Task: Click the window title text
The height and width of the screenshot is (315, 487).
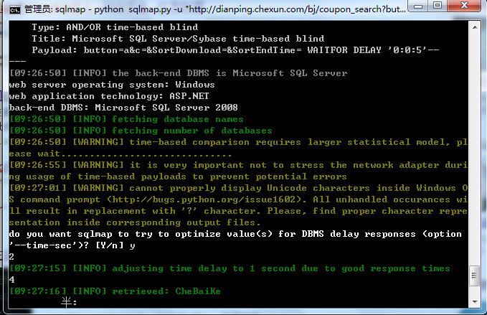Action: 215,9
